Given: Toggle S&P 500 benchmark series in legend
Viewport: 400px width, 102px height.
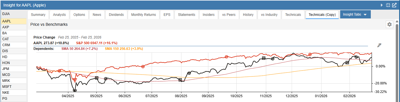Looking at the screenshot, I should pos(97,43).
